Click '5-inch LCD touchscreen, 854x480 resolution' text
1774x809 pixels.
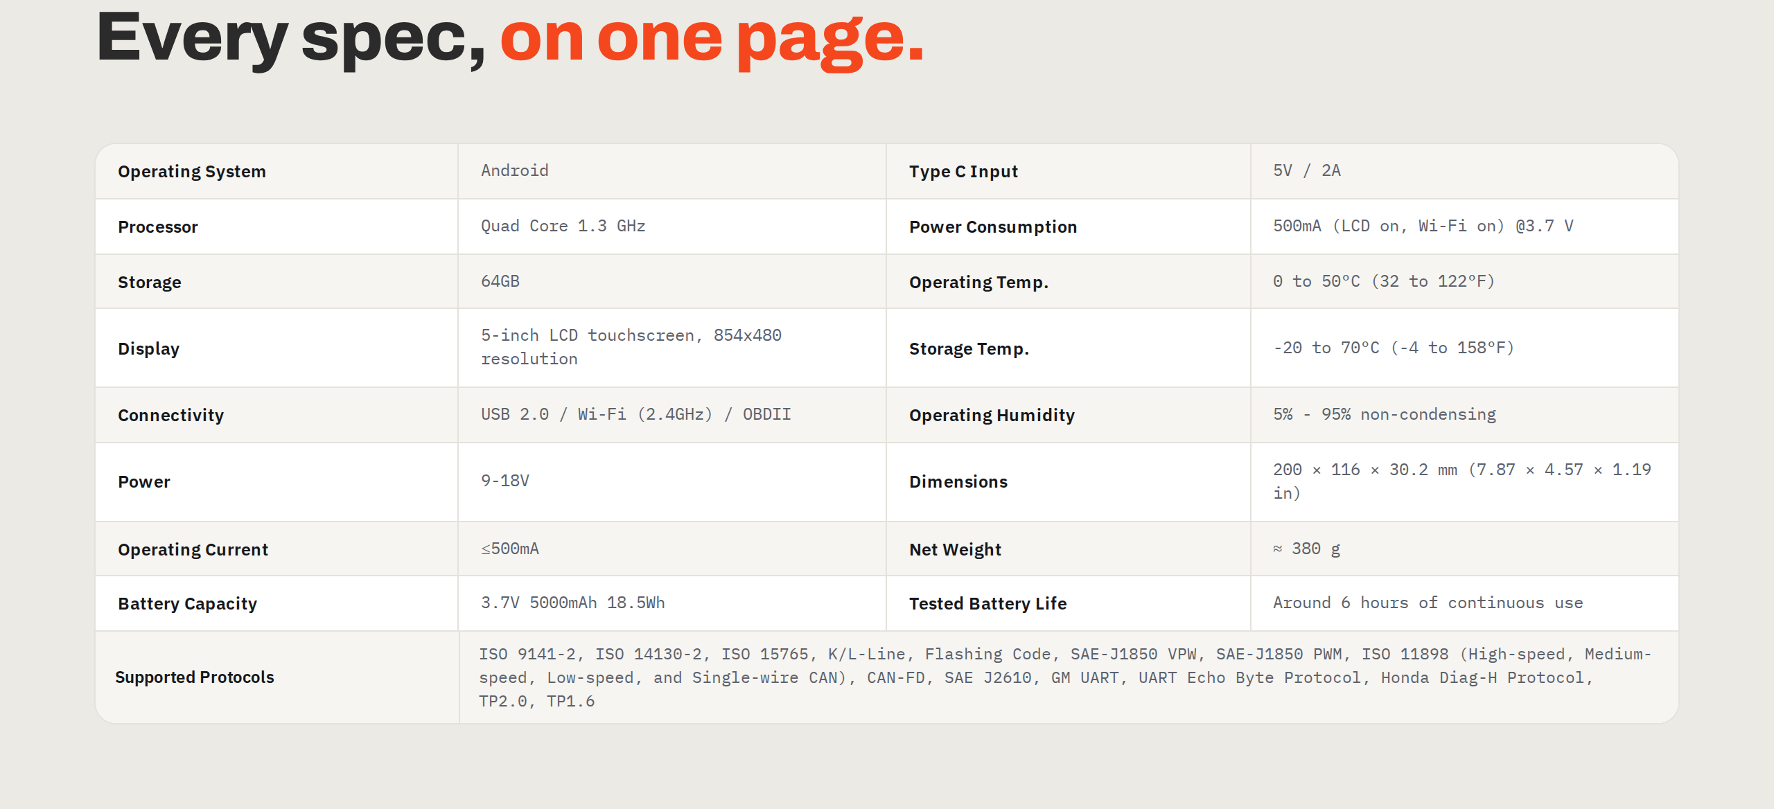click(x=631, y=347)
